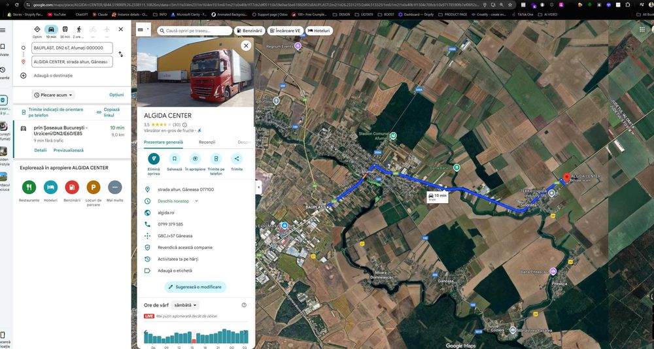Select the route via Șoseaua București-Urziceni

point(72,139)
